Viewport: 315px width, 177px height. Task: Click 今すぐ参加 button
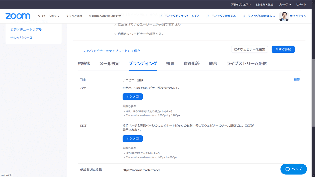pos(283,49)
